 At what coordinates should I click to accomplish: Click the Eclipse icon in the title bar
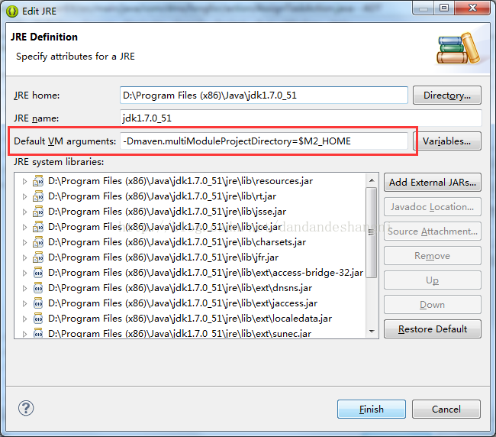(x=12, y=11)
